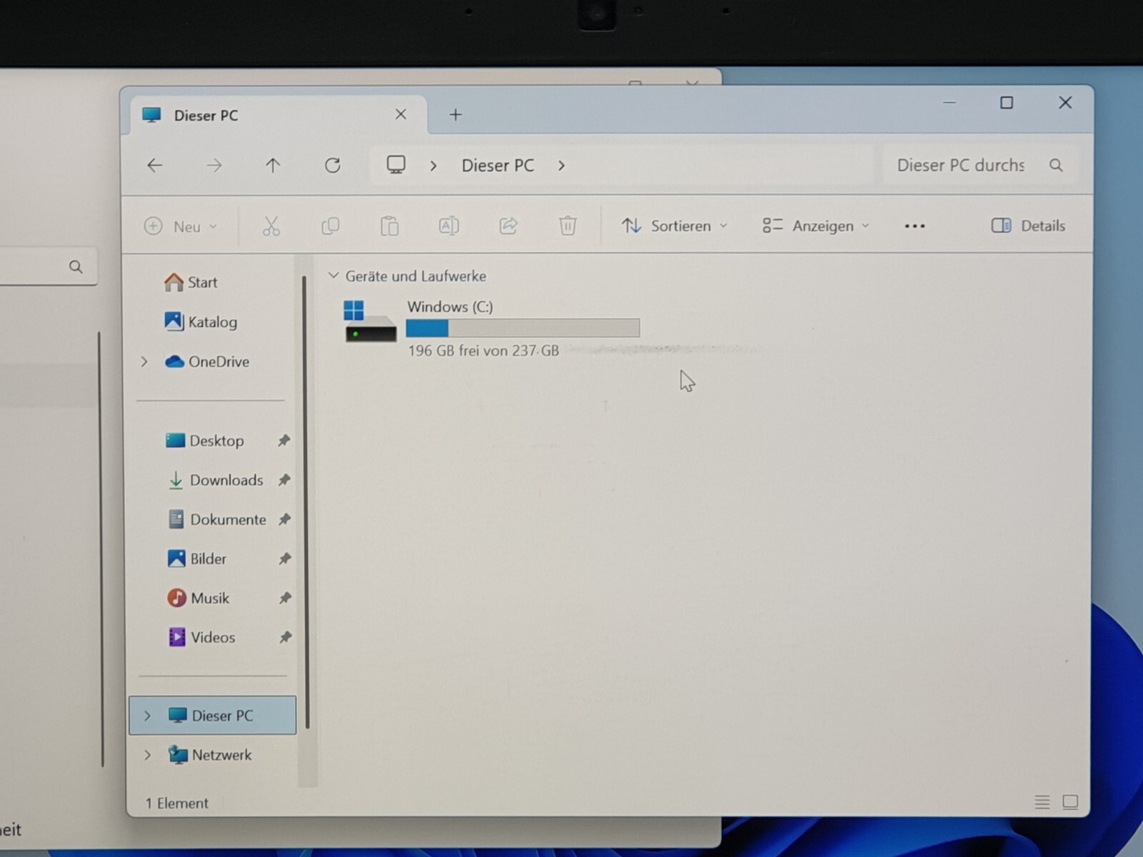Go back with the left arrow
This screenshot has height=857, width=1143.
pyautogui.click(x=155, y=166)
